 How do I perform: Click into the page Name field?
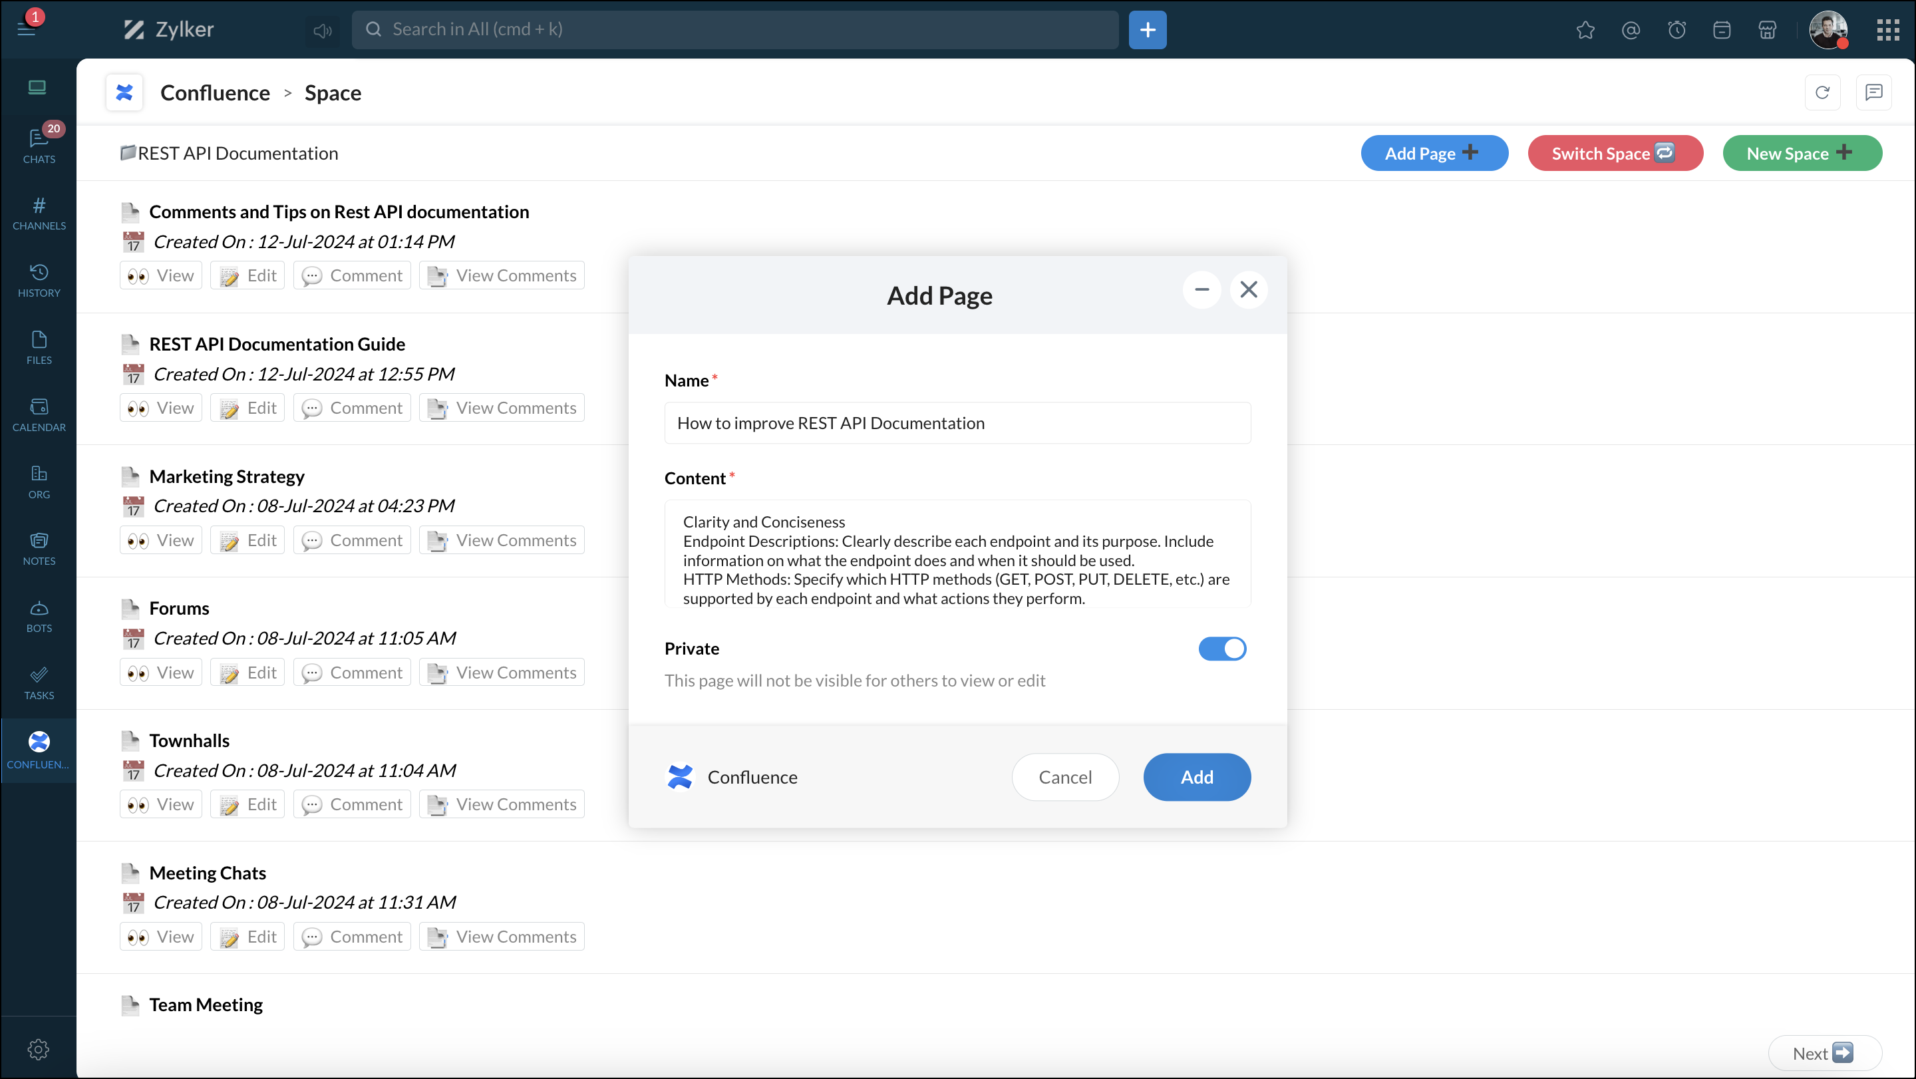[957, 422]
